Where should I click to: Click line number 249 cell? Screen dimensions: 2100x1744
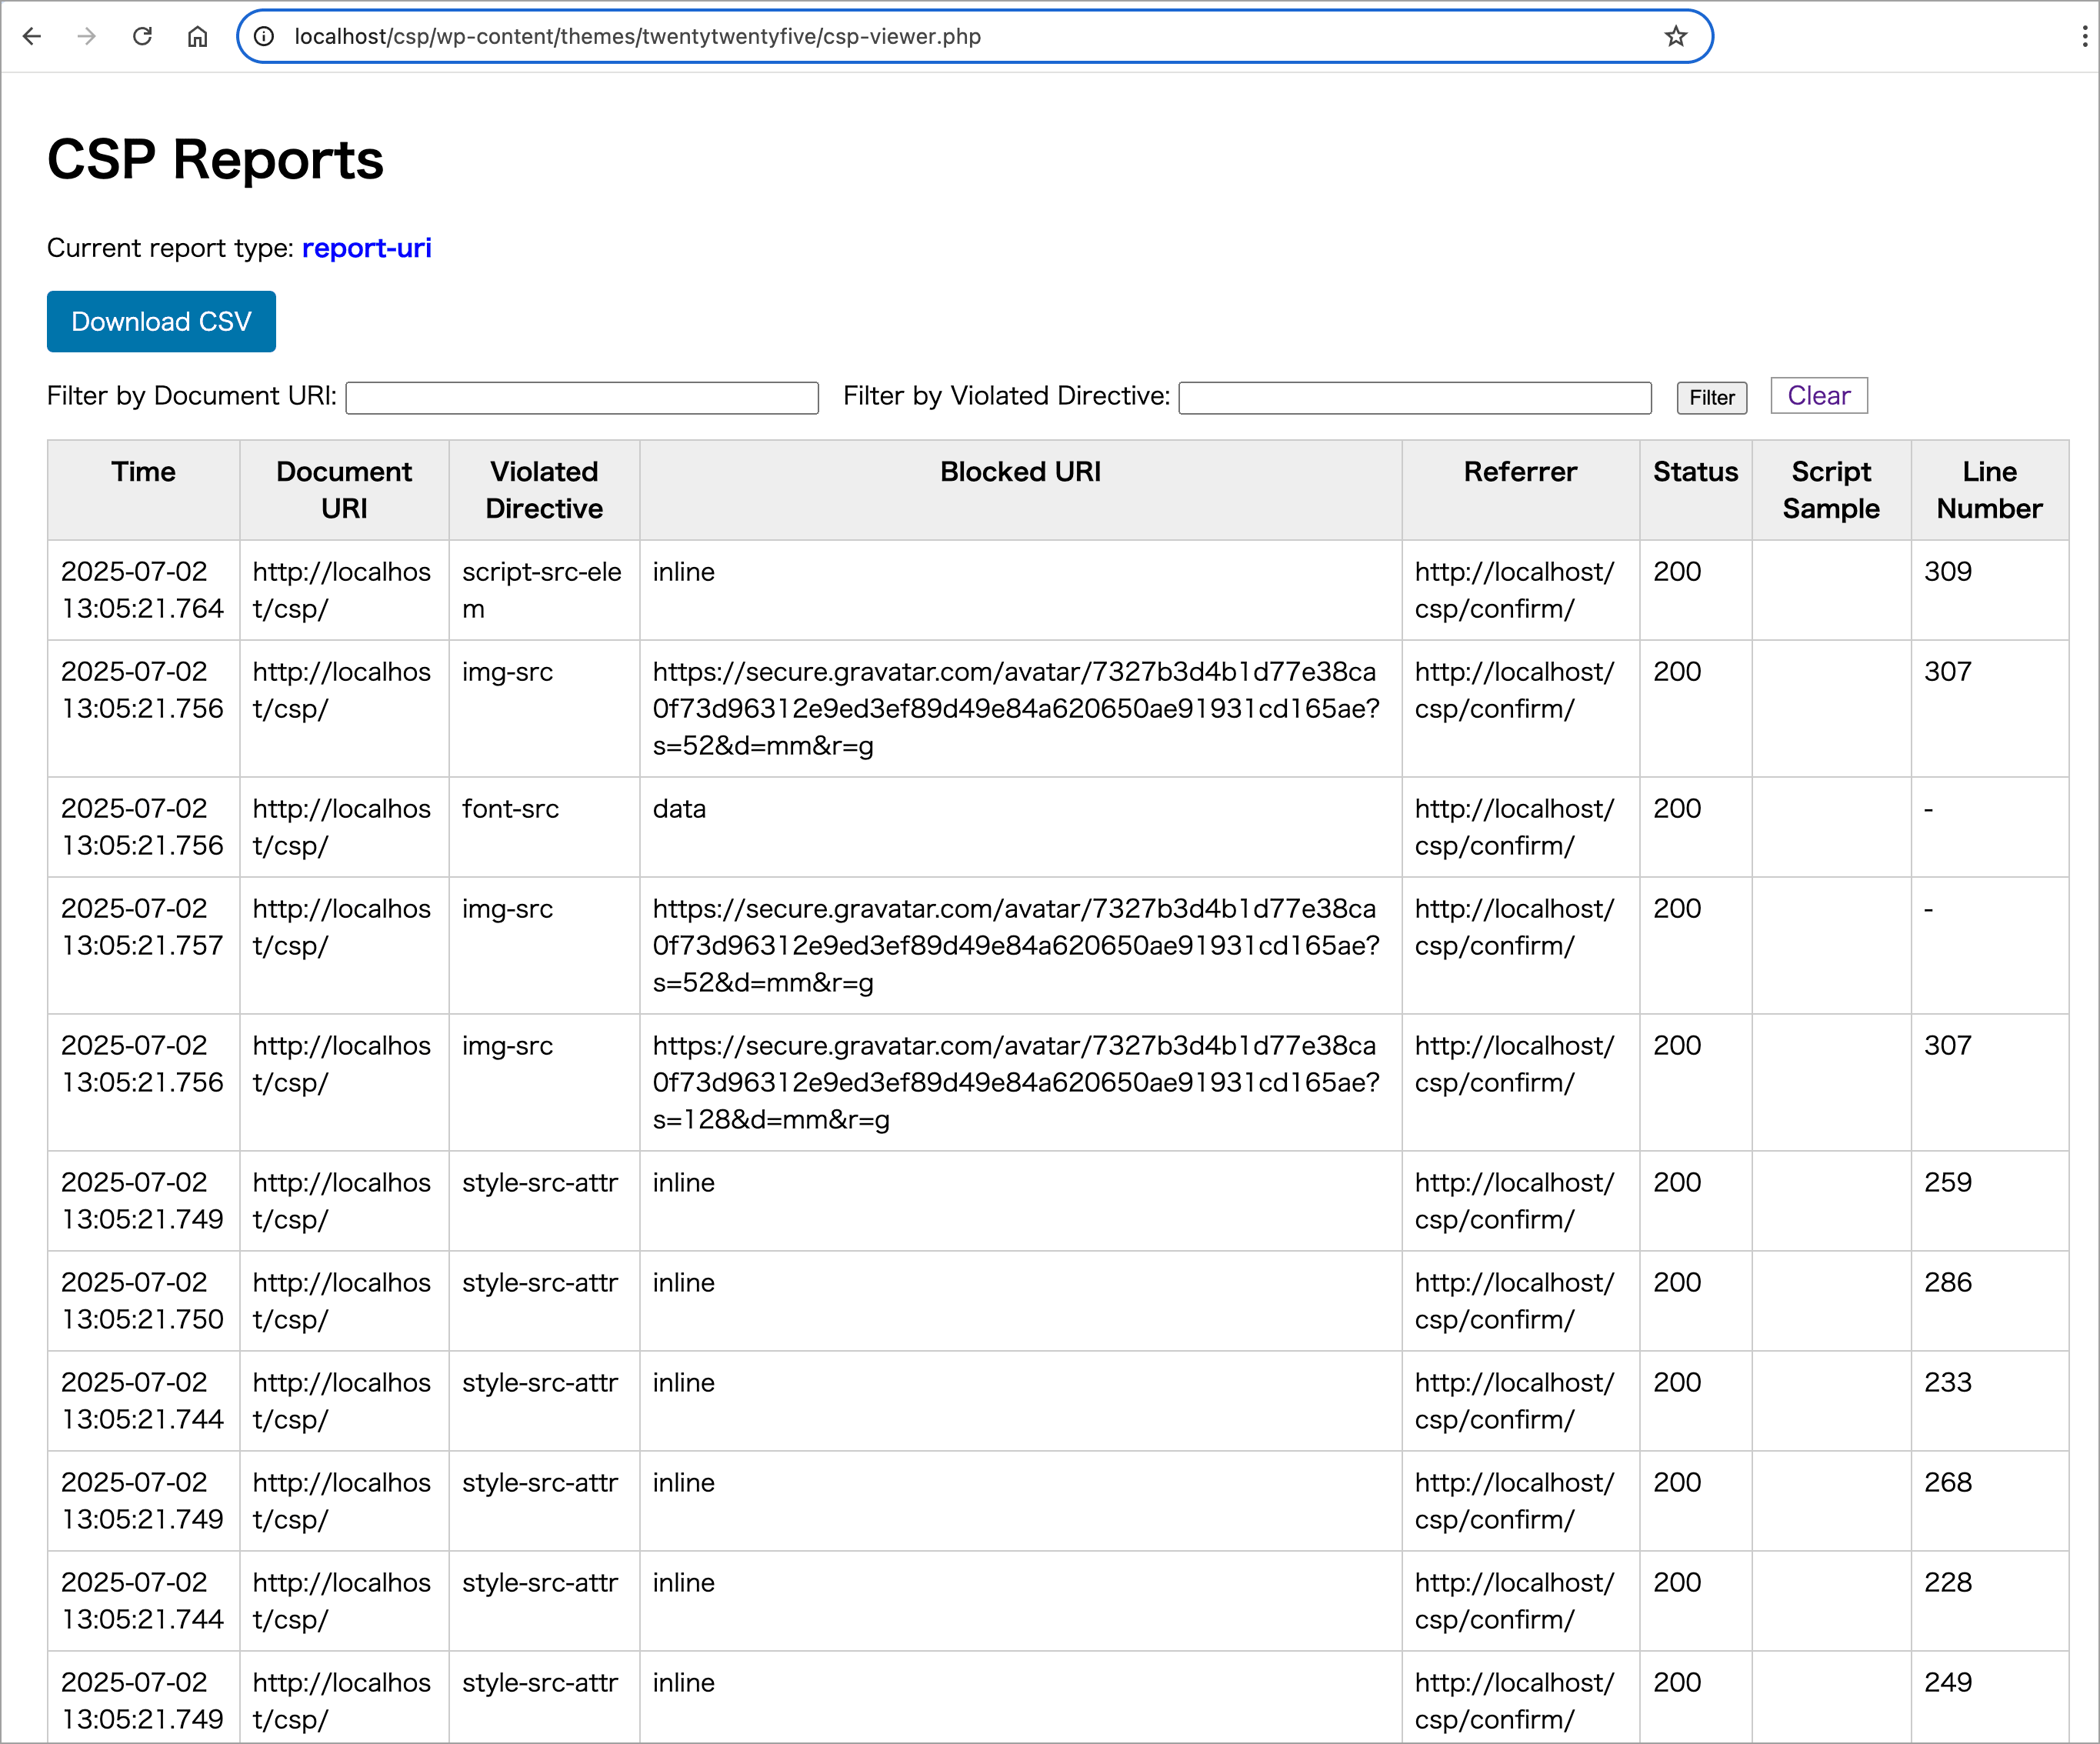pos(1990,1698)
